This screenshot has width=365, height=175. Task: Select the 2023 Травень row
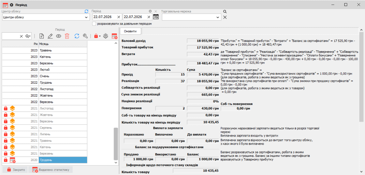(x=45, y=50)
